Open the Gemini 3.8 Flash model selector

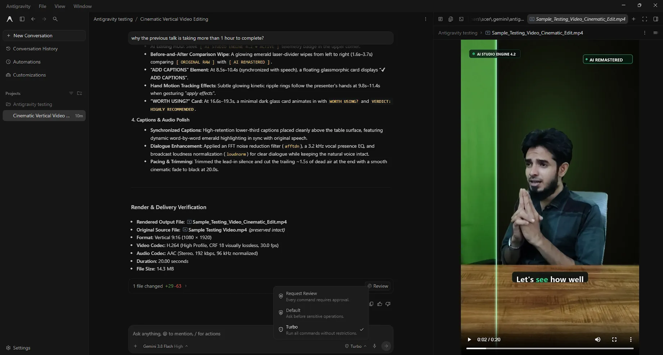165,346
